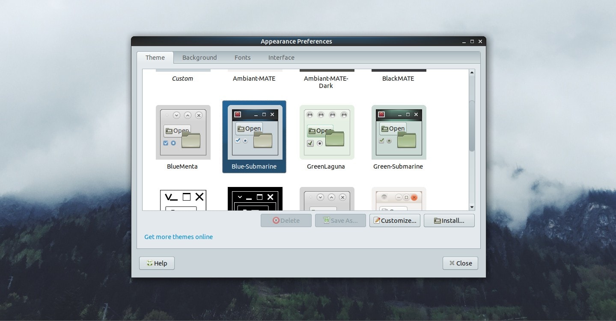
Task: Click the folder icon in BlueMenta preview
Action: [x=191, y=140]
